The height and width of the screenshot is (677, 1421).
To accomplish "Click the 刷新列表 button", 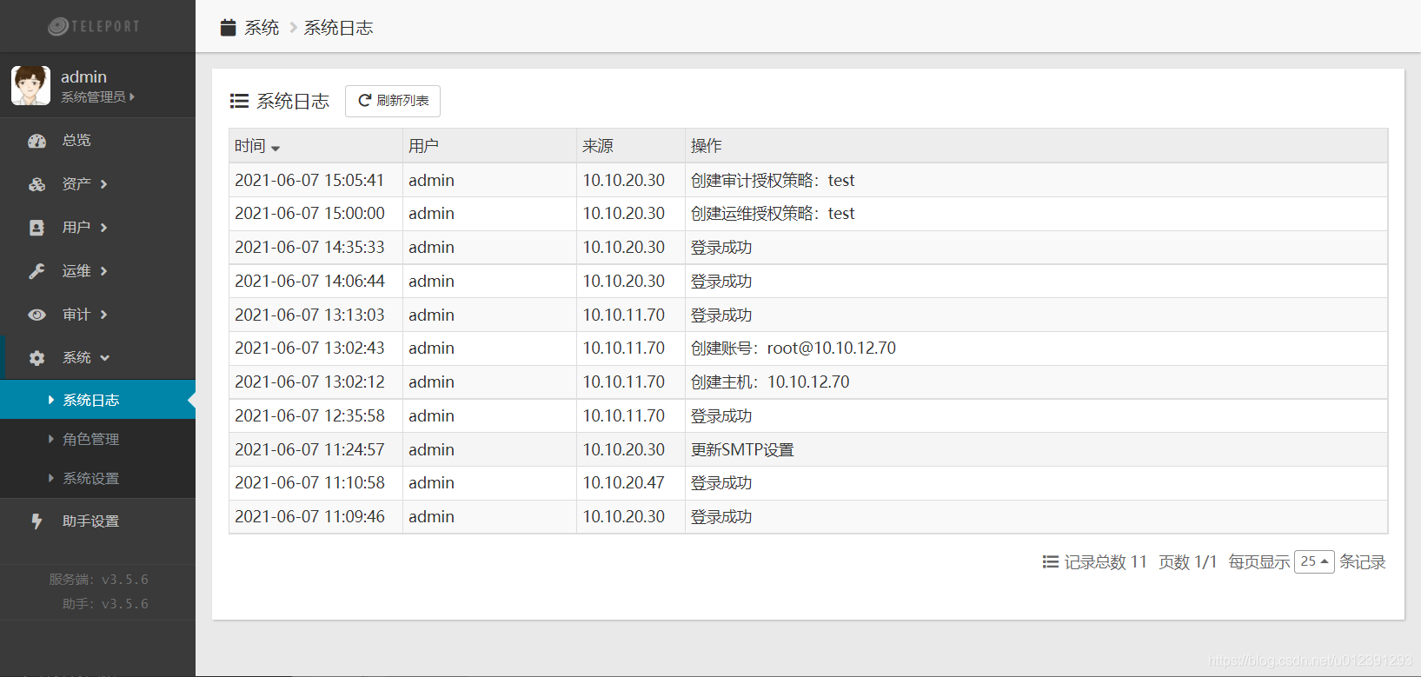I will pyautogui.click(x=393, y=101).
